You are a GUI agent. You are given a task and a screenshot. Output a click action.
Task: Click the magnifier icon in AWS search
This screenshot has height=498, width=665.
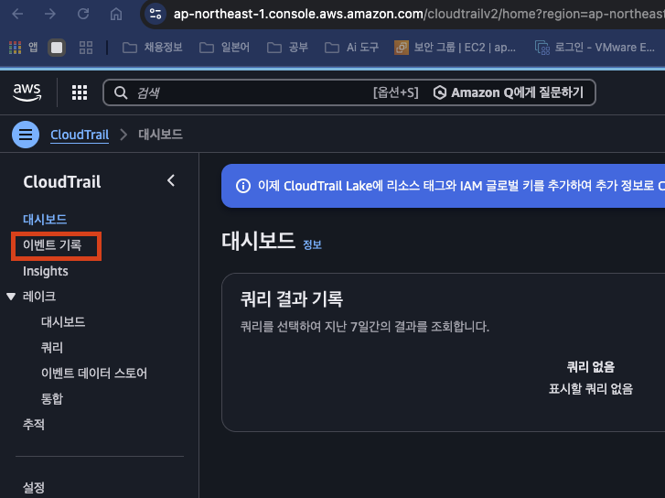point(121,92)
